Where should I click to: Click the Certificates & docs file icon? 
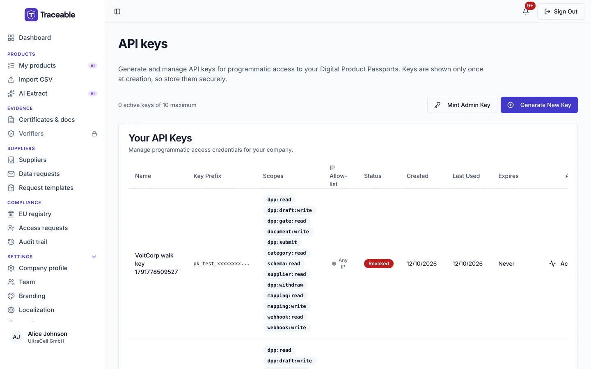pyautogui.click(x=11, y=120)
